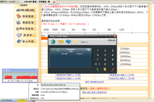This screenshot has width=154, height=102.
Task: Click the unread message envelope on phone display
Action: (x=89, y=50)
